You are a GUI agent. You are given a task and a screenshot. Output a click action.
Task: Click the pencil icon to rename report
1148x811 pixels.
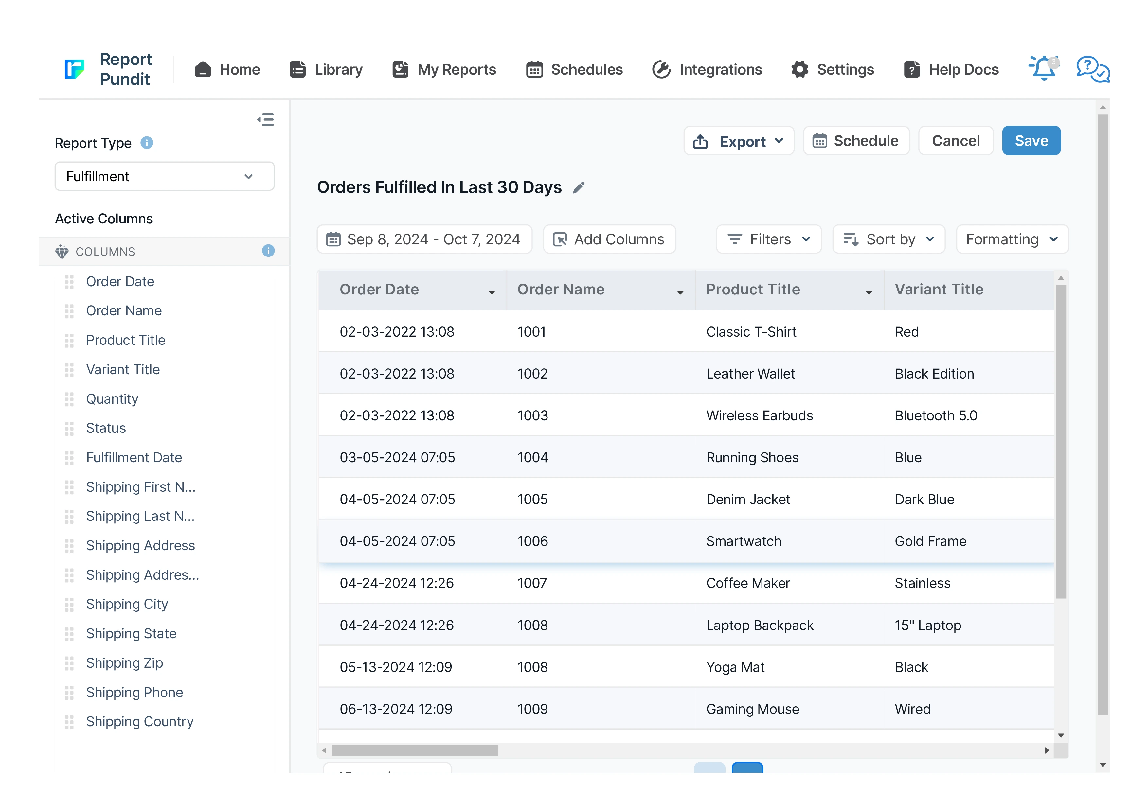(x=579, y=188)
